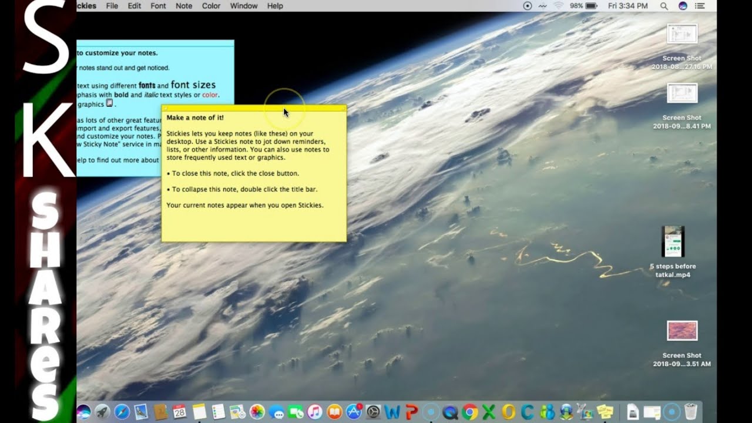This screenshot has width=752, height=423.
Task: Open Notification Center list icon
Action: (x=700, y=6)
